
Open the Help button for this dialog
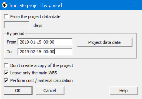coord(124,91)
